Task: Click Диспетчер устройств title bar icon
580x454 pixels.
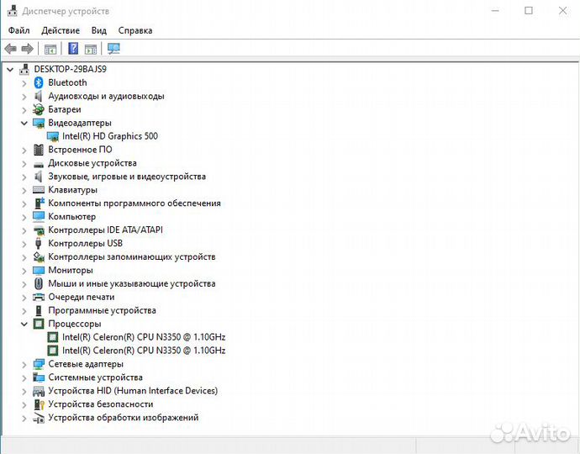Action: (13, 11)
